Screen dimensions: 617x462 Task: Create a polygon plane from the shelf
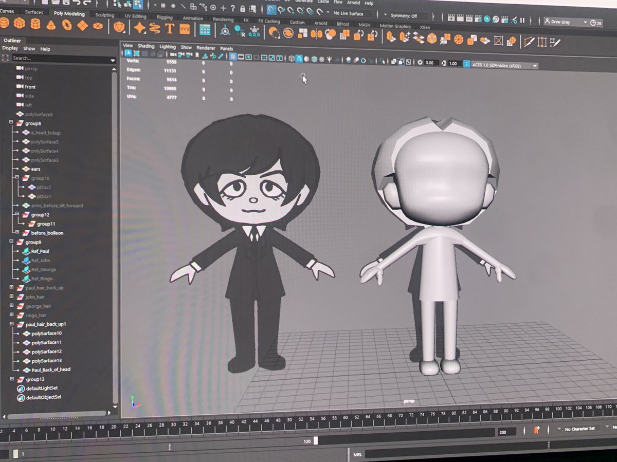click(x=82, y=25)
